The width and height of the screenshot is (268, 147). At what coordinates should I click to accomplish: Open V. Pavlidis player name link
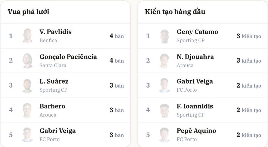click(x=55, y=32)
